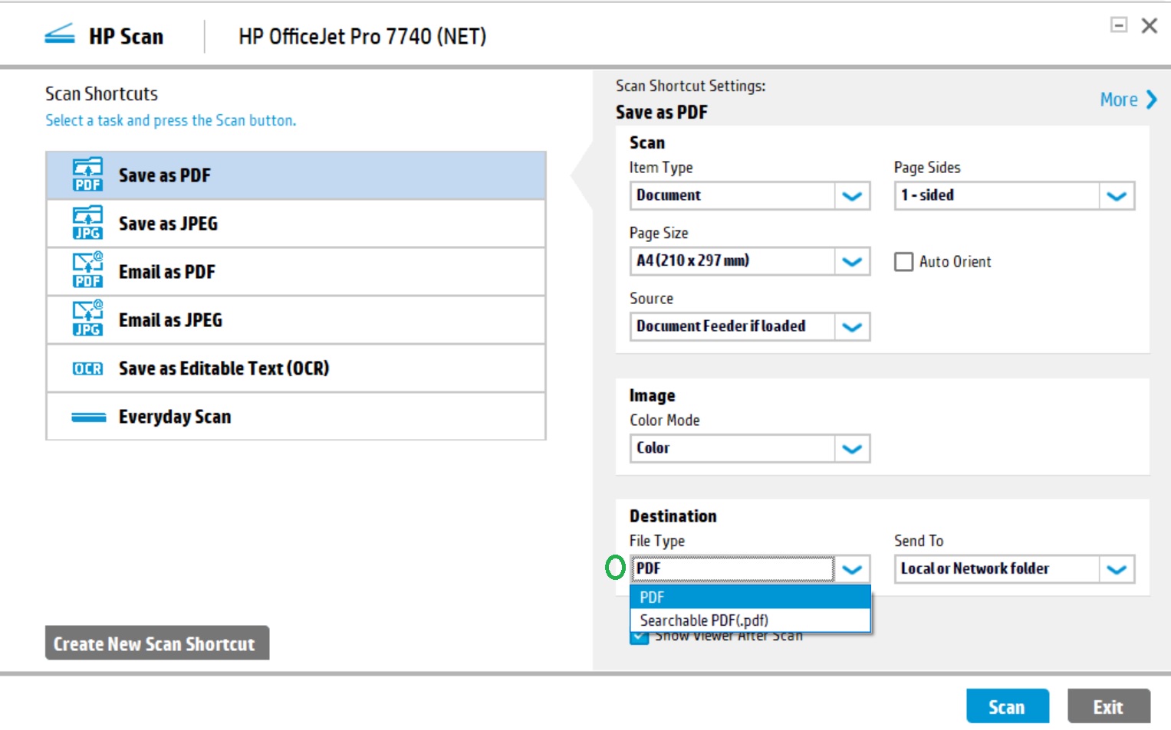This screenshot has height=730, width=1171.
Task: Select the Email as PDF icon
Action: point(88,271)
